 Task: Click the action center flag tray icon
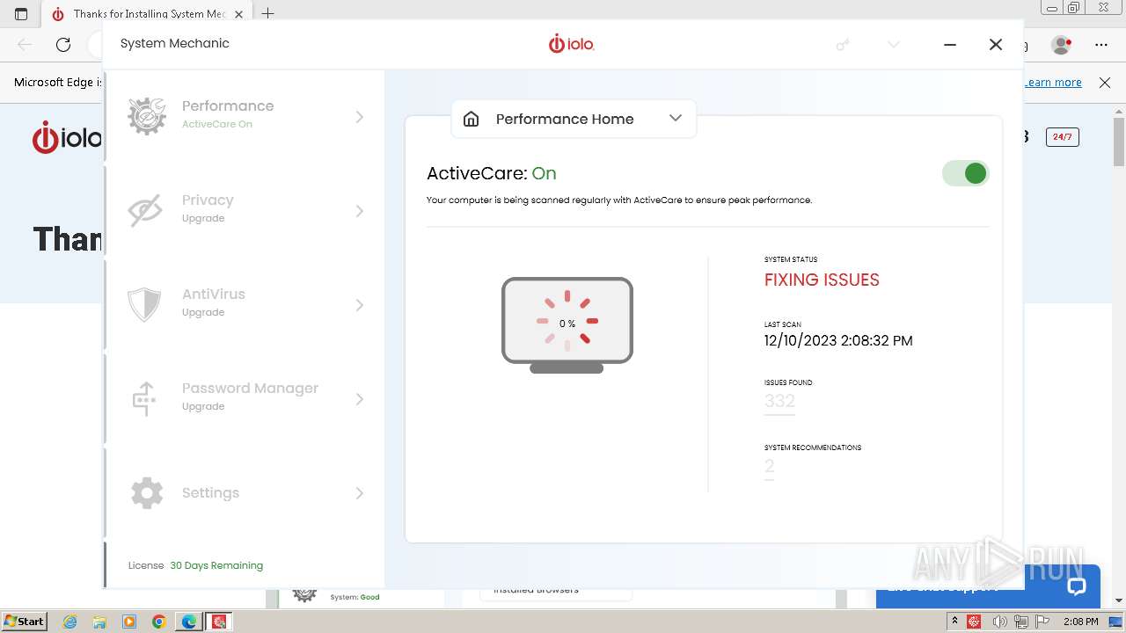[1043, 622]
